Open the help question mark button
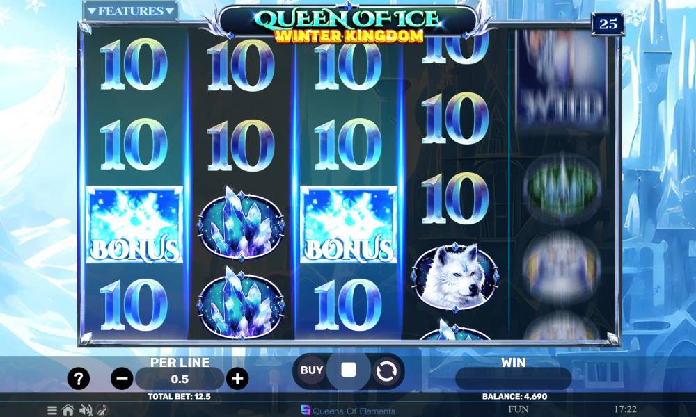 [x=79, y=379]
